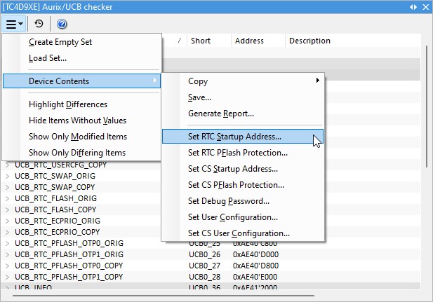Toggle Highlight Differences option
Screen dimensions: 433x302
click(x=68, y=104)
